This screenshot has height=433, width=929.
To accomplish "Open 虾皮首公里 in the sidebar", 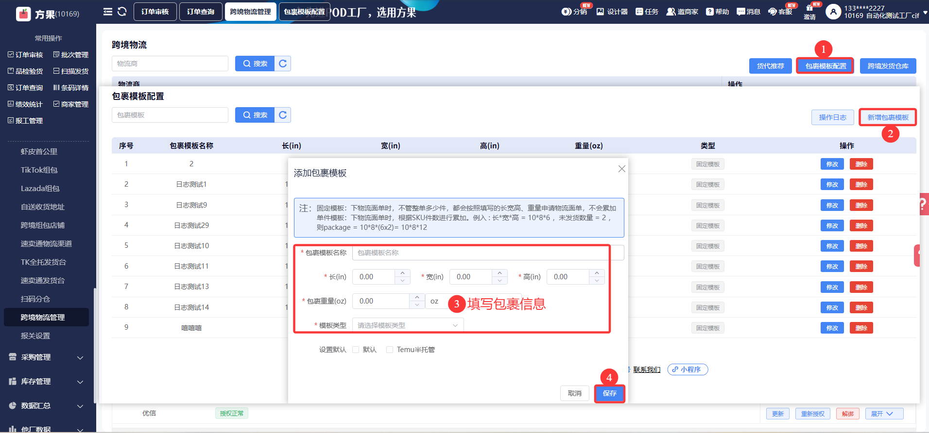I will [x=39, y=152].
